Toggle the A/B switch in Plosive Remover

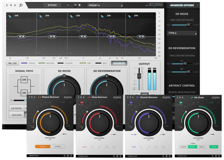coord(64,134)
